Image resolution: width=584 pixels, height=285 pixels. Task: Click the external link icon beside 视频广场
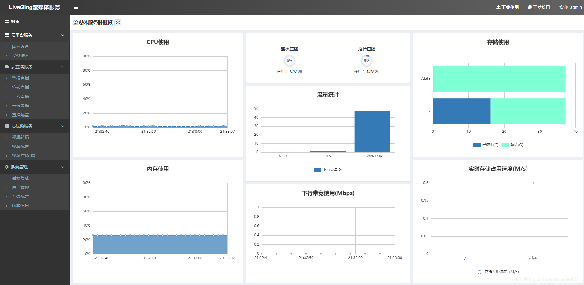click(x=33, y=156)
